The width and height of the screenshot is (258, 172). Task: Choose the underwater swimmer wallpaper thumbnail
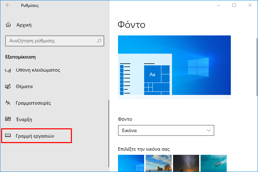[214, 163]
